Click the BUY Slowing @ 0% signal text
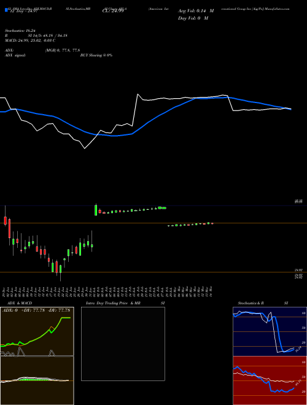Viewport: 307px width, 405px height. click(x=96, y=55)
